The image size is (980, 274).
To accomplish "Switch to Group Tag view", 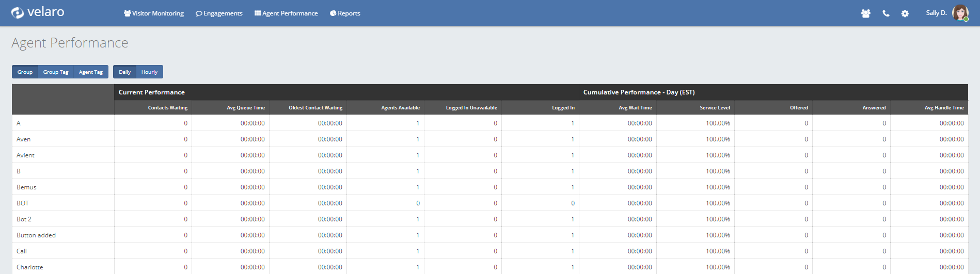I will pyautogui.click(x=56, y=72).
